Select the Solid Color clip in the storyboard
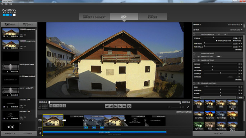The width and height of the screenshot is (246, 138). (x=73, y=120)
